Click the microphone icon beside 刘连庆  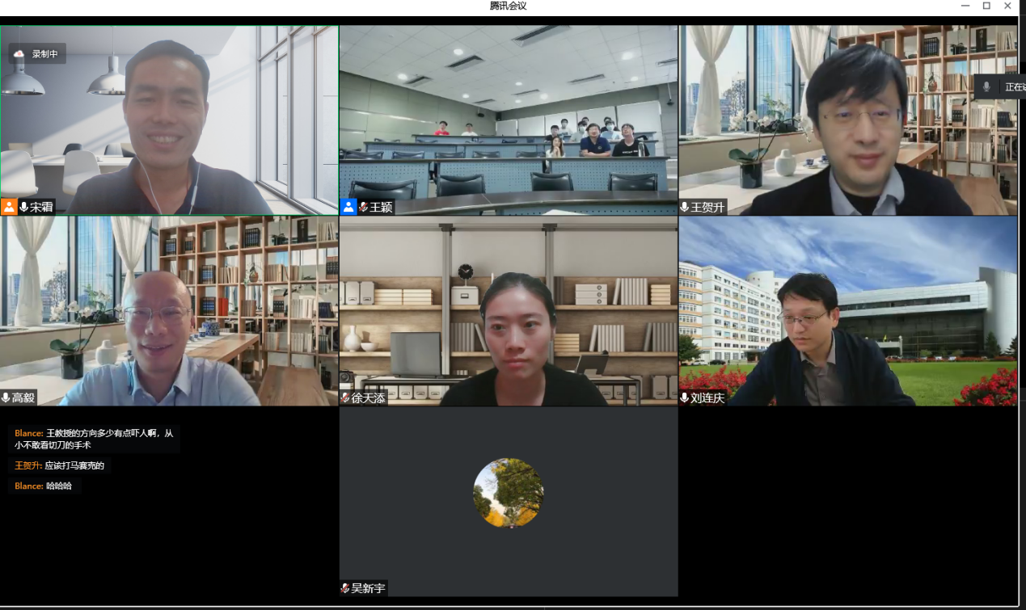685,398
